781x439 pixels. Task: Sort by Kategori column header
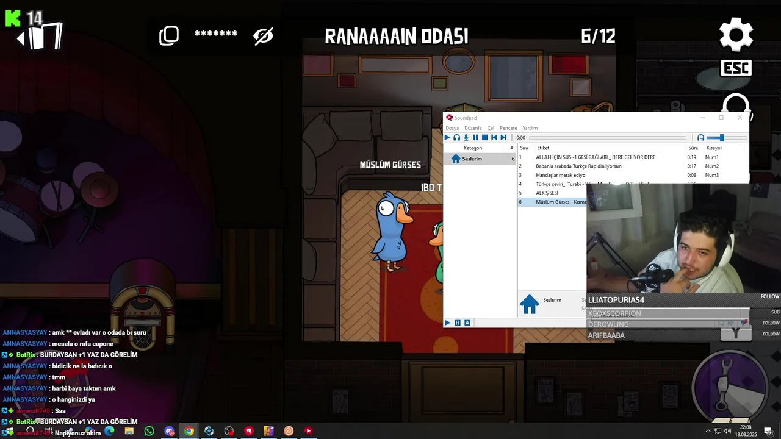click(x=473, y=148)
